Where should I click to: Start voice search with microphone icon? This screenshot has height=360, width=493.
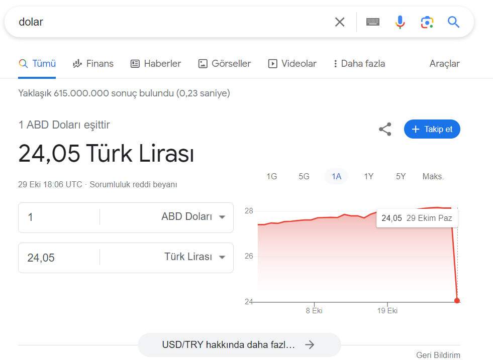pyautogui.click(x=400, y=22)
